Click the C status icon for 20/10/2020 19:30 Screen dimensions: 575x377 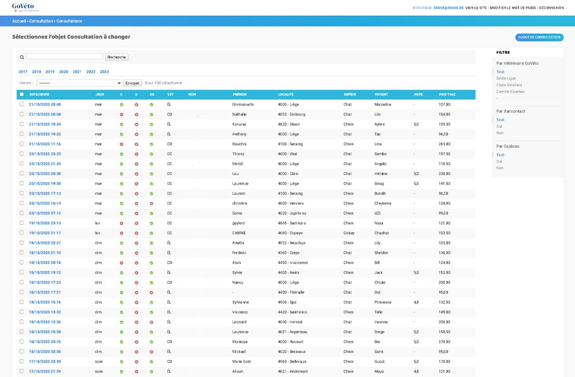coord(121,184)
